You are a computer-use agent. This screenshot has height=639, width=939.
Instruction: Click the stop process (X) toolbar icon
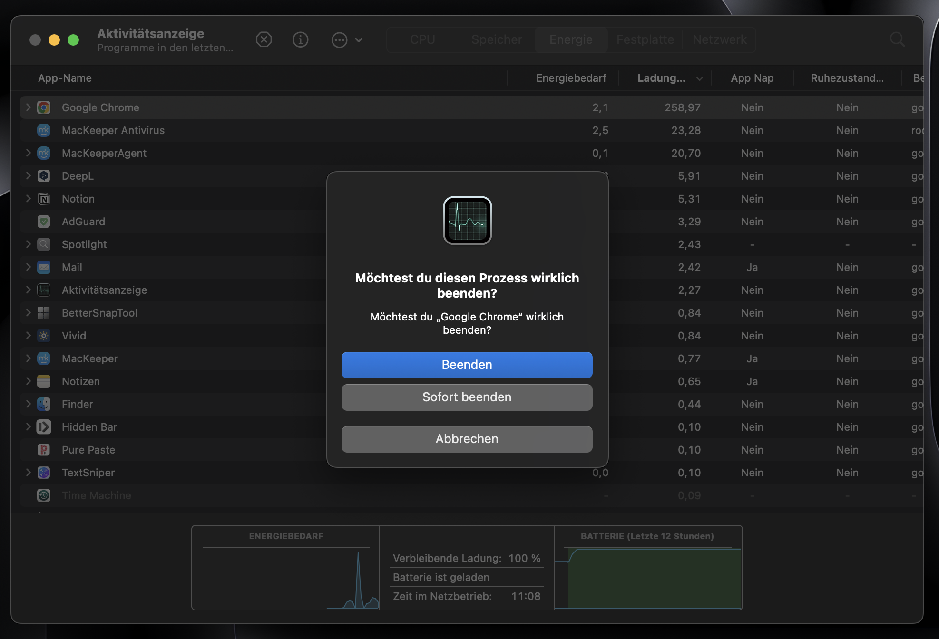click(264, 39)
